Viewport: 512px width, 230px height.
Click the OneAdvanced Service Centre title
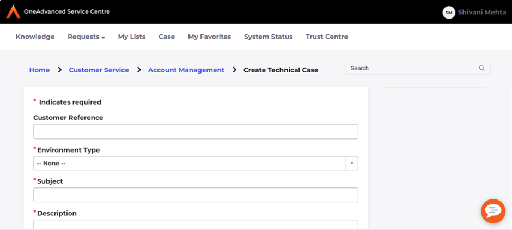click(x=66, y=11)
